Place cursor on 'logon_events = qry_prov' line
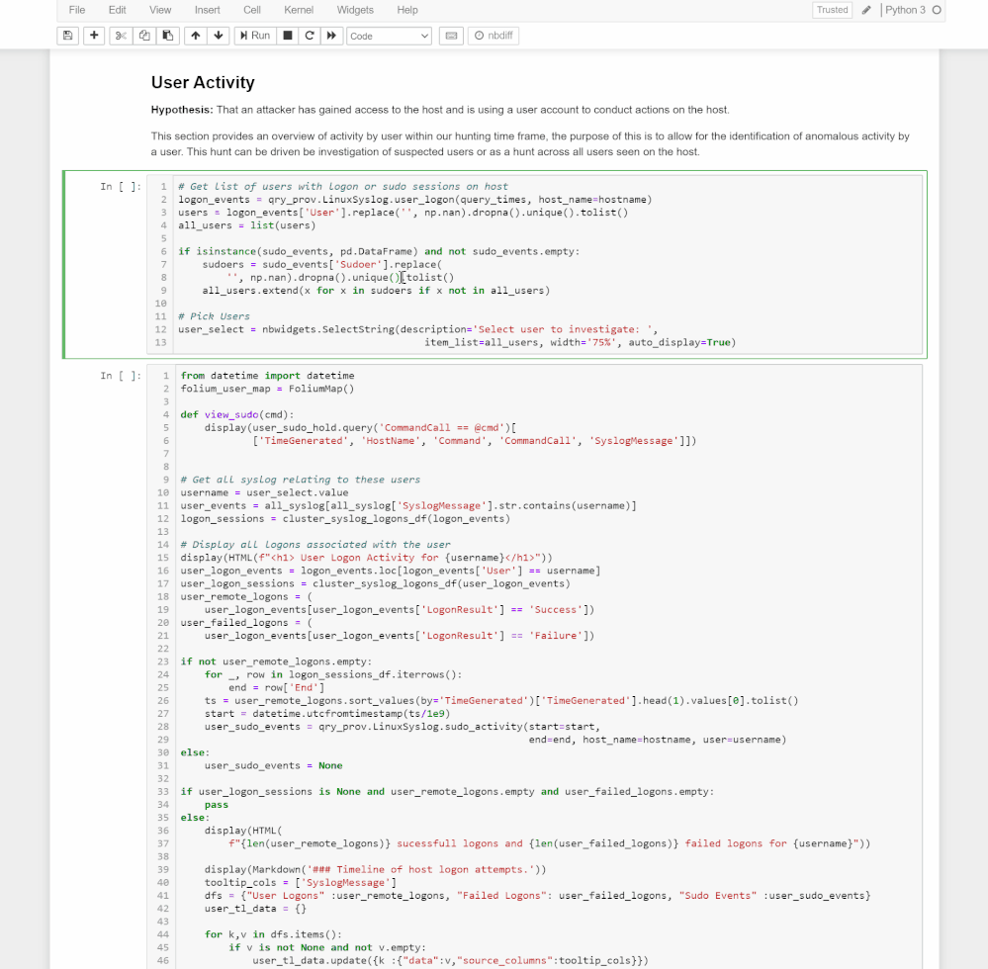Screen dimensions: 988x969 click(414, 200)
